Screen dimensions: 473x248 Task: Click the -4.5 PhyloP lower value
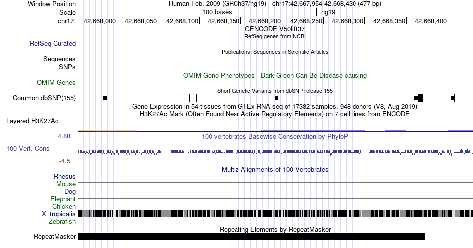pos(65,161)
